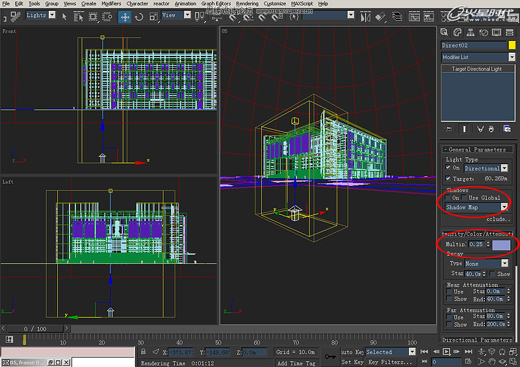This screenshot has width=520, height=367.
Task: Click the Key Filters button
Action: click(391, 362)
